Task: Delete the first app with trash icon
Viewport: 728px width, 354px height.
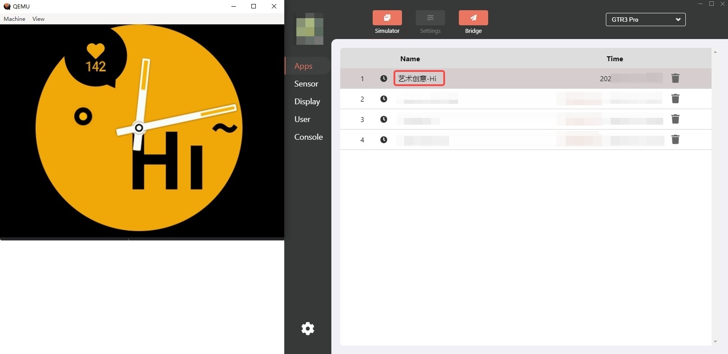Action: (x=675, y=79)
